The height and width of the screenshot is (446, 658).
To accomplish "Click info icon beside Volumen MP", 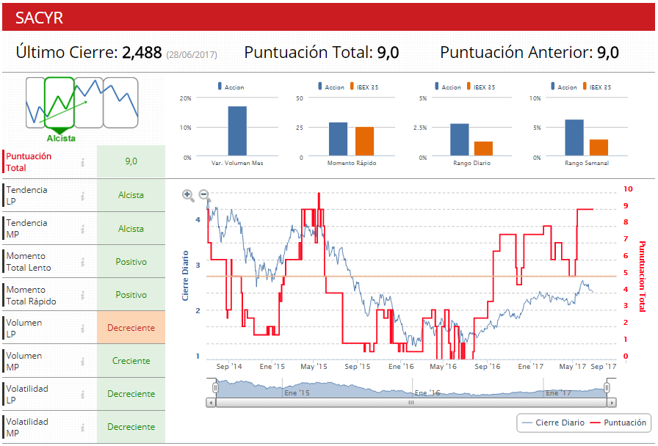I will pos(83,362).
